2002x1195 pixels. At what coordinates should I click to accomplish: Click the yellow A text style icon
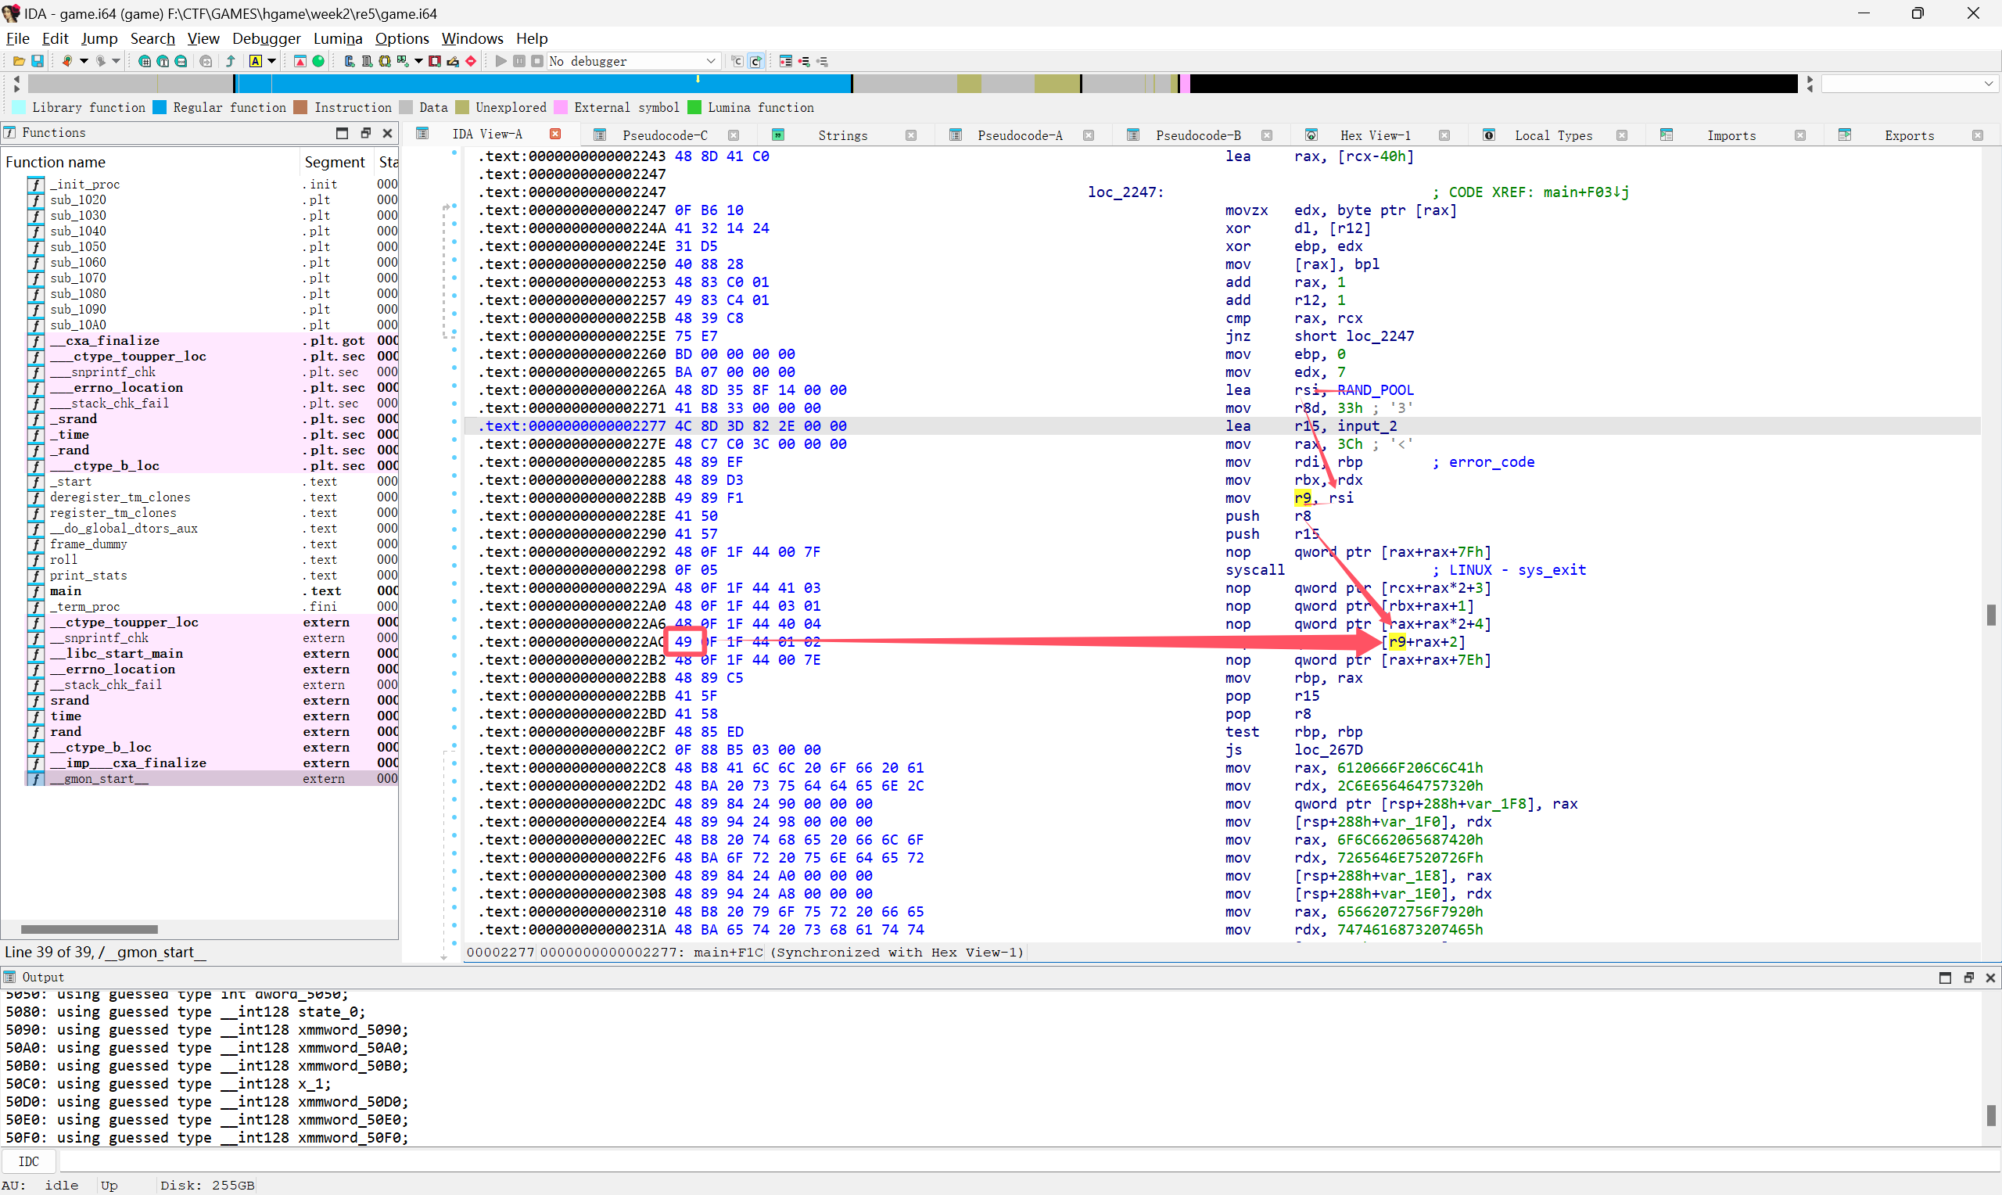coord(256,61)
